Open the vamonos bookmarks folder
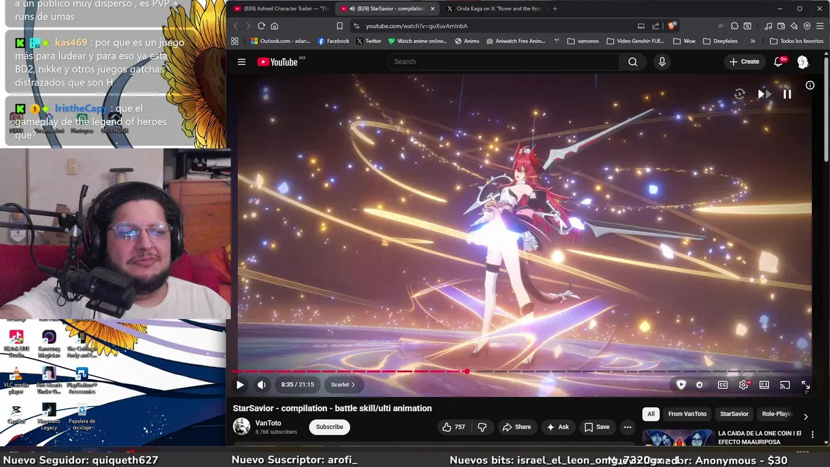Screen dimensions: 830x467 (x=583, y=41)
